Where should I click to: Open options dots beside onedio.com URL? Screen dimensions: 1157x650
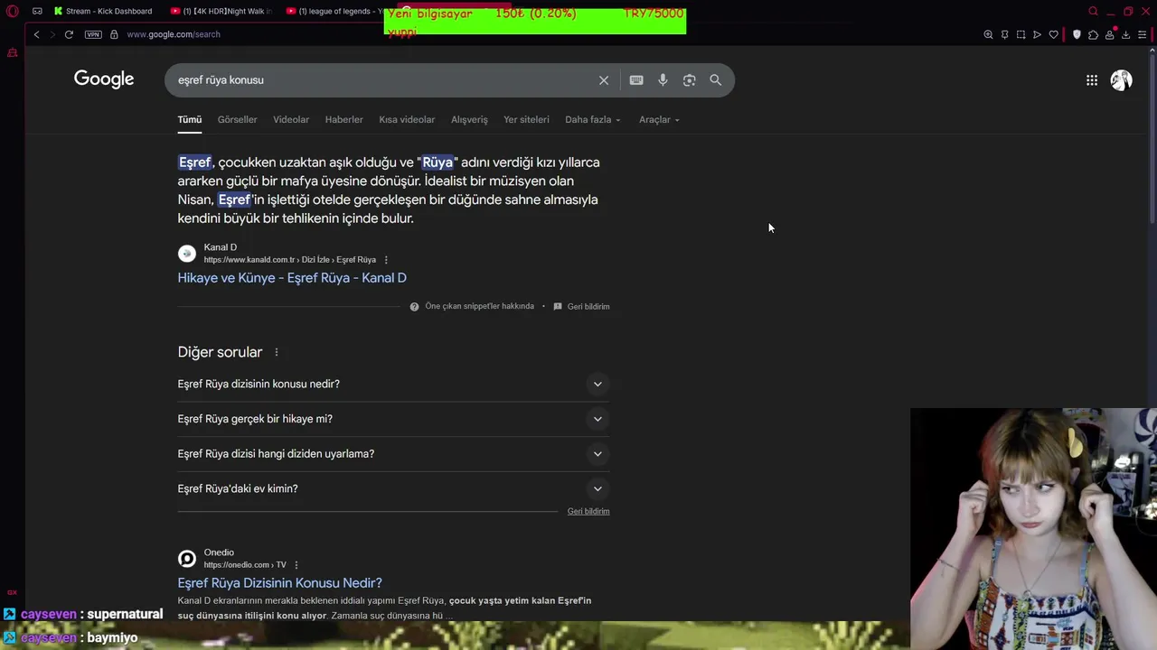pyautogui.click(x=296, y=565)
